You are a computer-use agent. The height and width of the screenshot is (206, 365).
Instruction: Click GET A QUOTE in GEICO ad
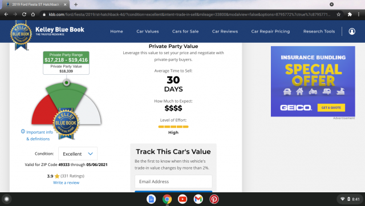tap(331, 108)
